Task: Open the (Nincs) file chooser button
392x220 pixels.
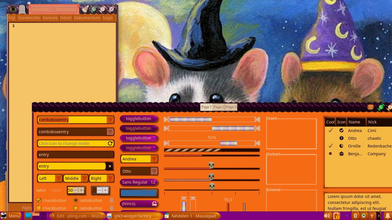Action: 139,204
